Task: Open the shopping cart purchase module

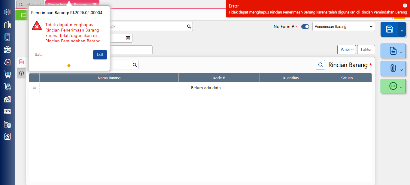Action: [x=8, y=74]
